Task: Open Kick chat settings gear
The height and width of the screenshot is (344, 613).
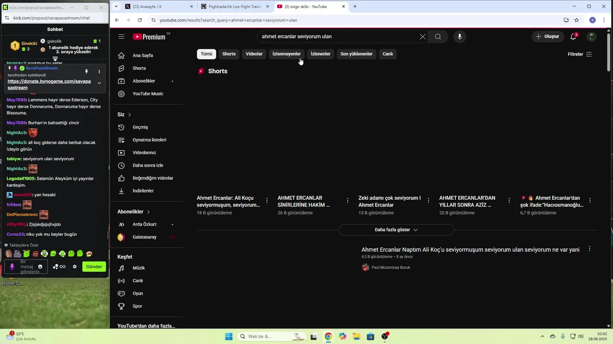Action: click(75, 267)
